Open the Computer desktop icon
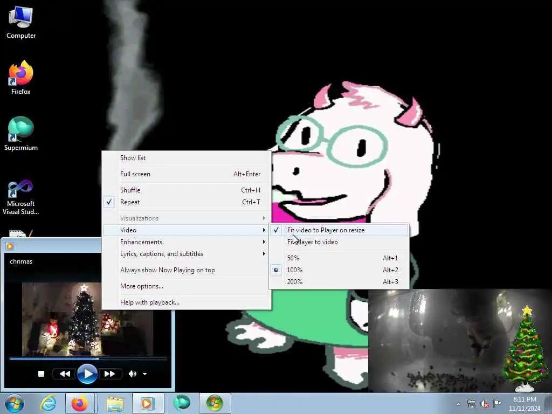The image size is (552, 414). tap(21, 22)
